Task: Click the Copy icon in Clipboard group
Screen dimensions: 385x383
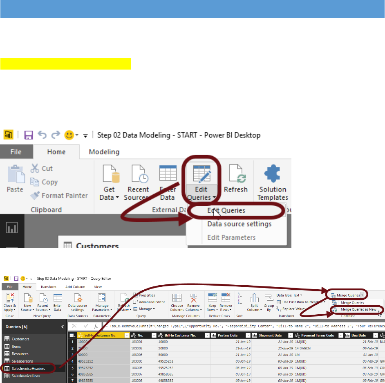Action: [34, 182]
